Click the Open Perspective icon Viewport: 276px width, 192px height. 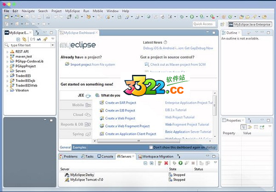point(222,24)
